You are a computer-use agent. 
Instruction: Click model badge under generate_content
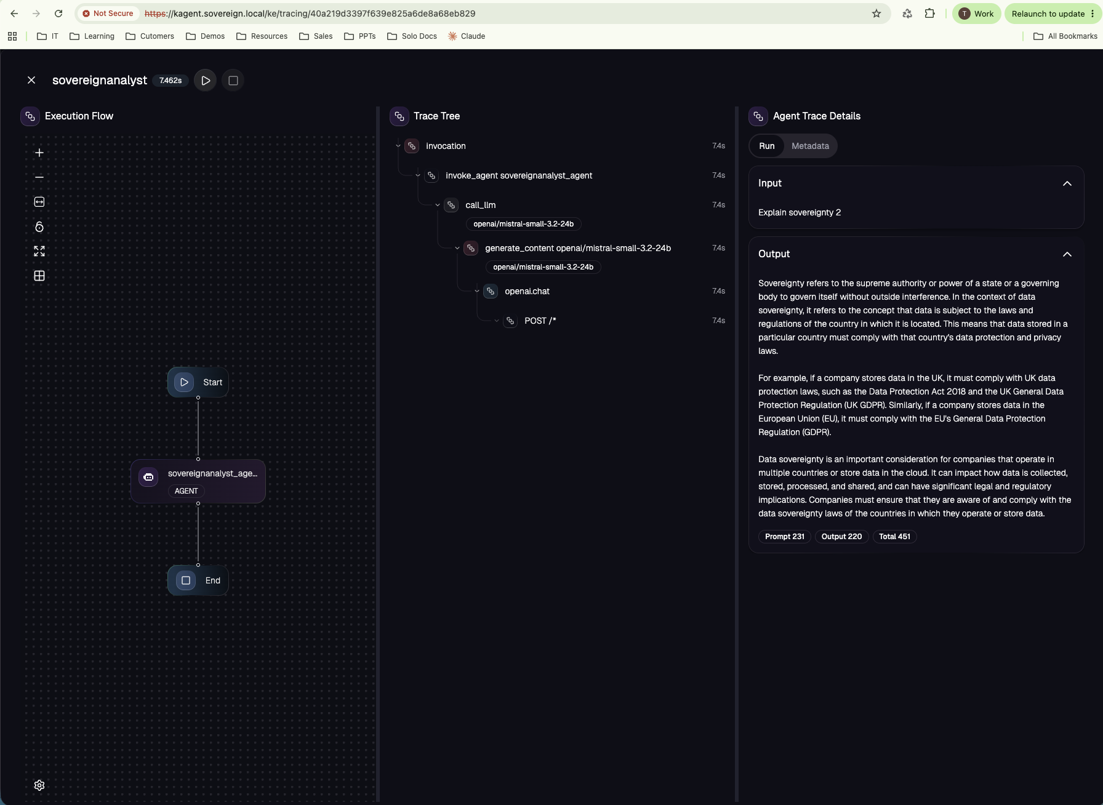(543, 267)
